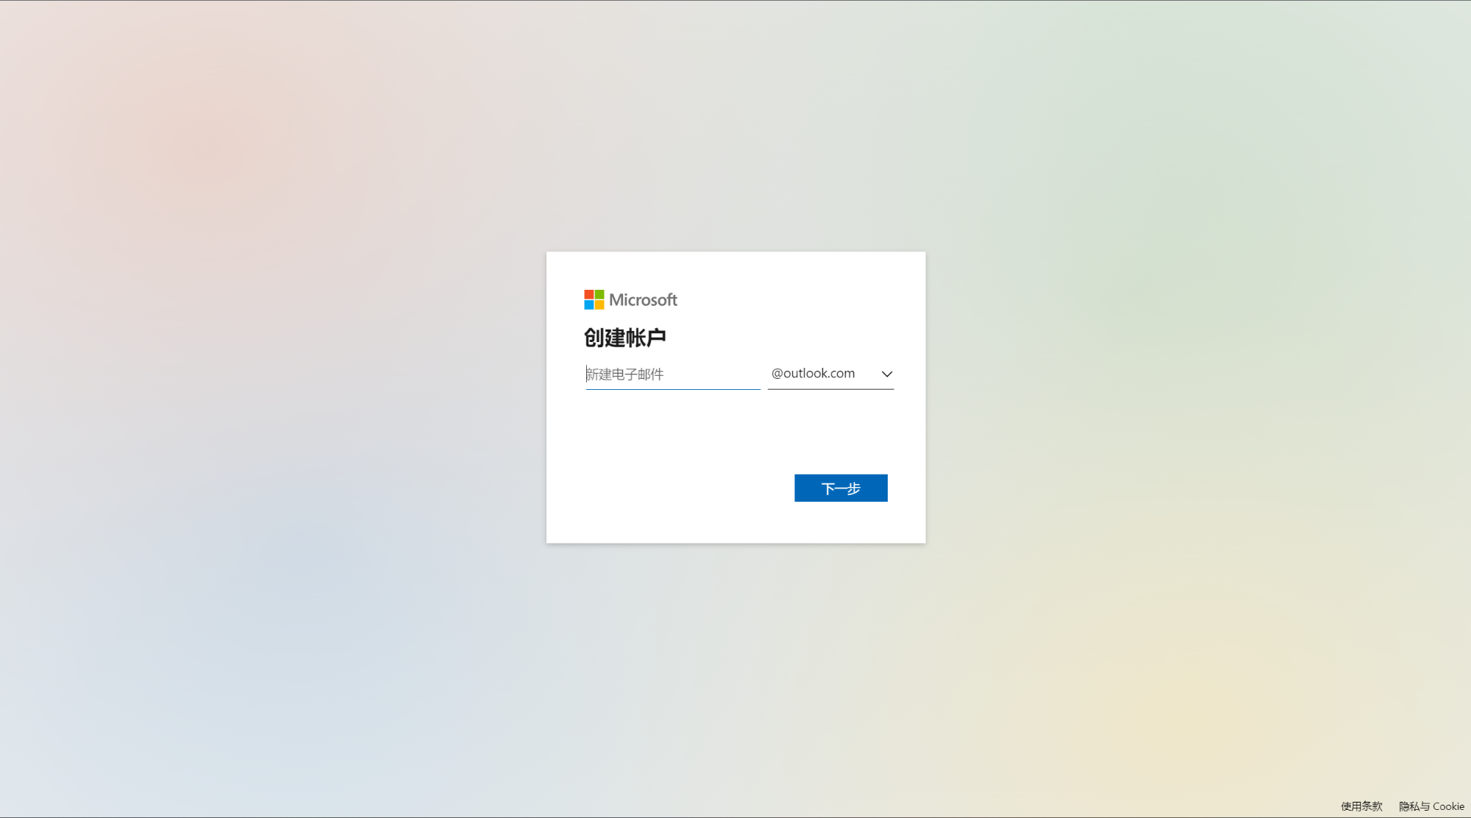Focus the 新建电子邮件 input field

pyautogui.click(x=672, y=374)
